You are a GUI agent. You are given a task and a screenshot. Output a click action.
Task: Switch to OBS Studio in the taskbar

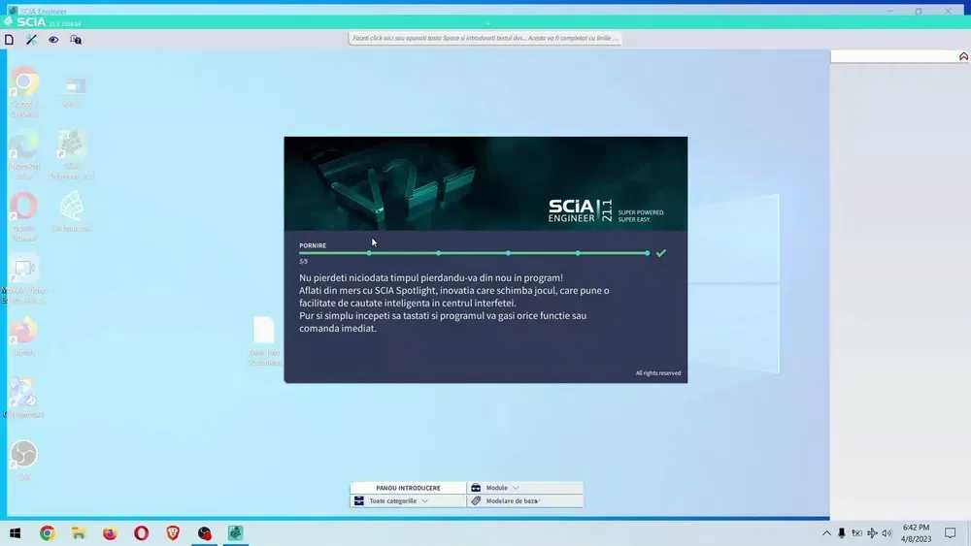[204, 533]
